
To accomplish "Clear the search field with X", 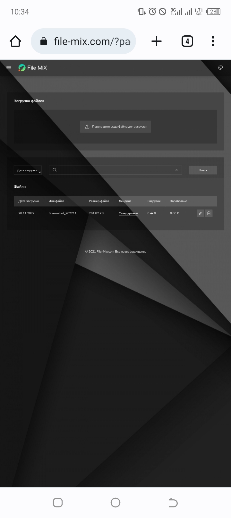I will click(x=176, y=170).
